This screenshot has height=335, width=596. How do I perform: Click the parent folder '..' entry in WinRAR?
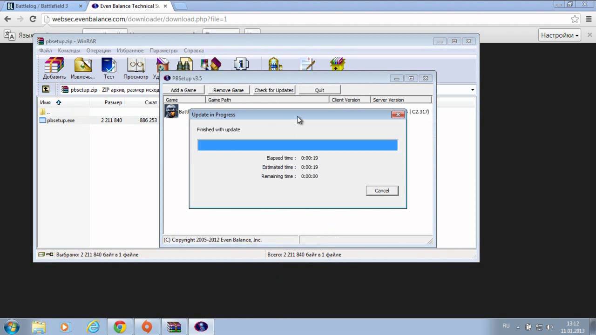pyautogui.click(x=45, y=112)
